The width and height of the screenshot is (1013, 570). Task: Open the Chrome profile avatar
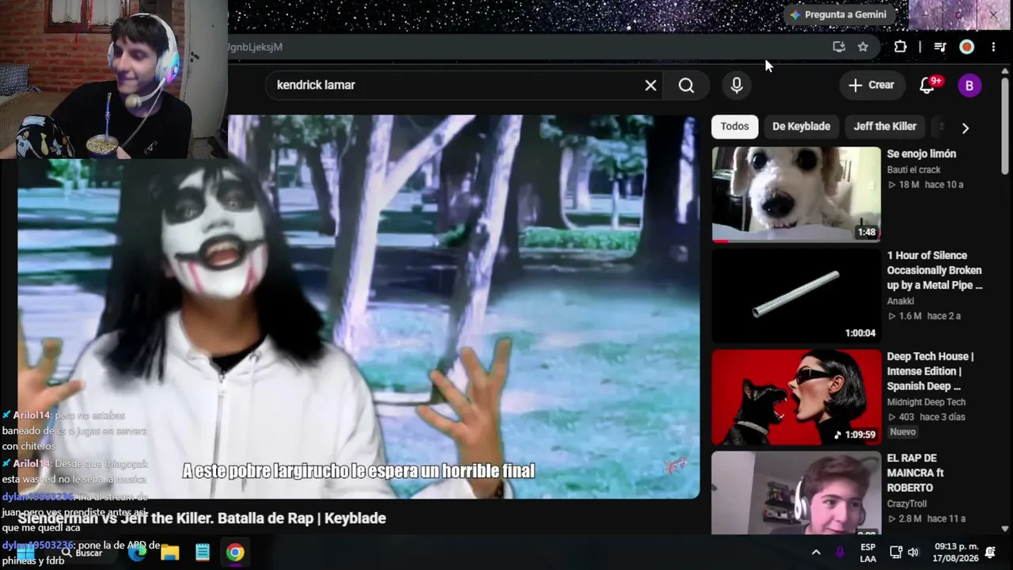point(966,47)
